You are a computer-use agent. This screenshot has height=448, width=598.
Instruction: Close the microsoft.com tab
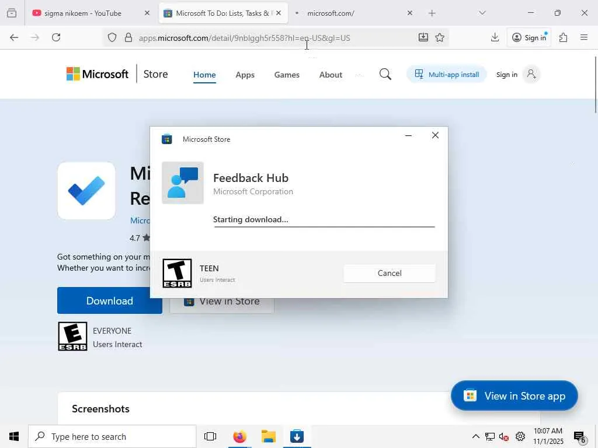[409, 13]
